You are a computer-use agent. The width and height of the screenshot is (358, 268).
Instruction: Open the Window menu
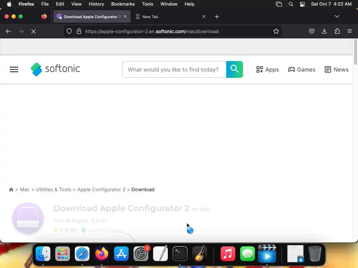tap(169, 4)
